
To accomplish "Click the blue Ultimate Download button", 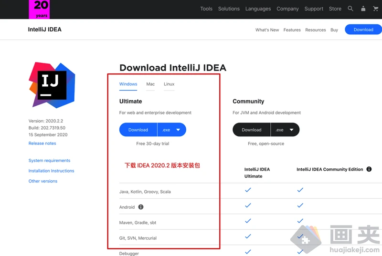I will 138,130.
